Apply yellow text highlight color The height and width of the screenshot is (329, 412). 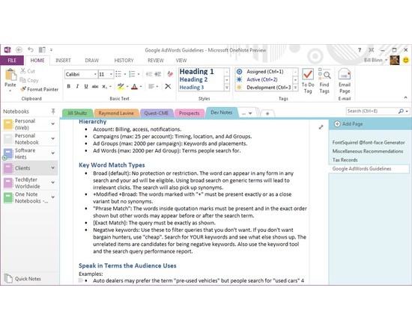(121, 86)
